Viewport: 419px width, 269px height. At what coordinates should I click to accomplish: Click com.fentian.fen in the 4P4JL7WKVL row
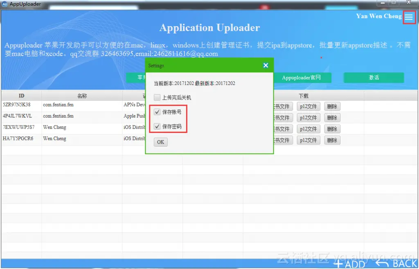tap(58, 116)
